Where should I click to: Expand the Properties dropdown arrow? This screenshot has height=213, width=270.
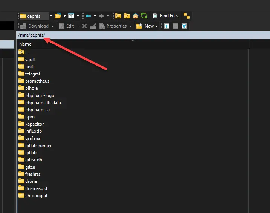tap(131, 26)
